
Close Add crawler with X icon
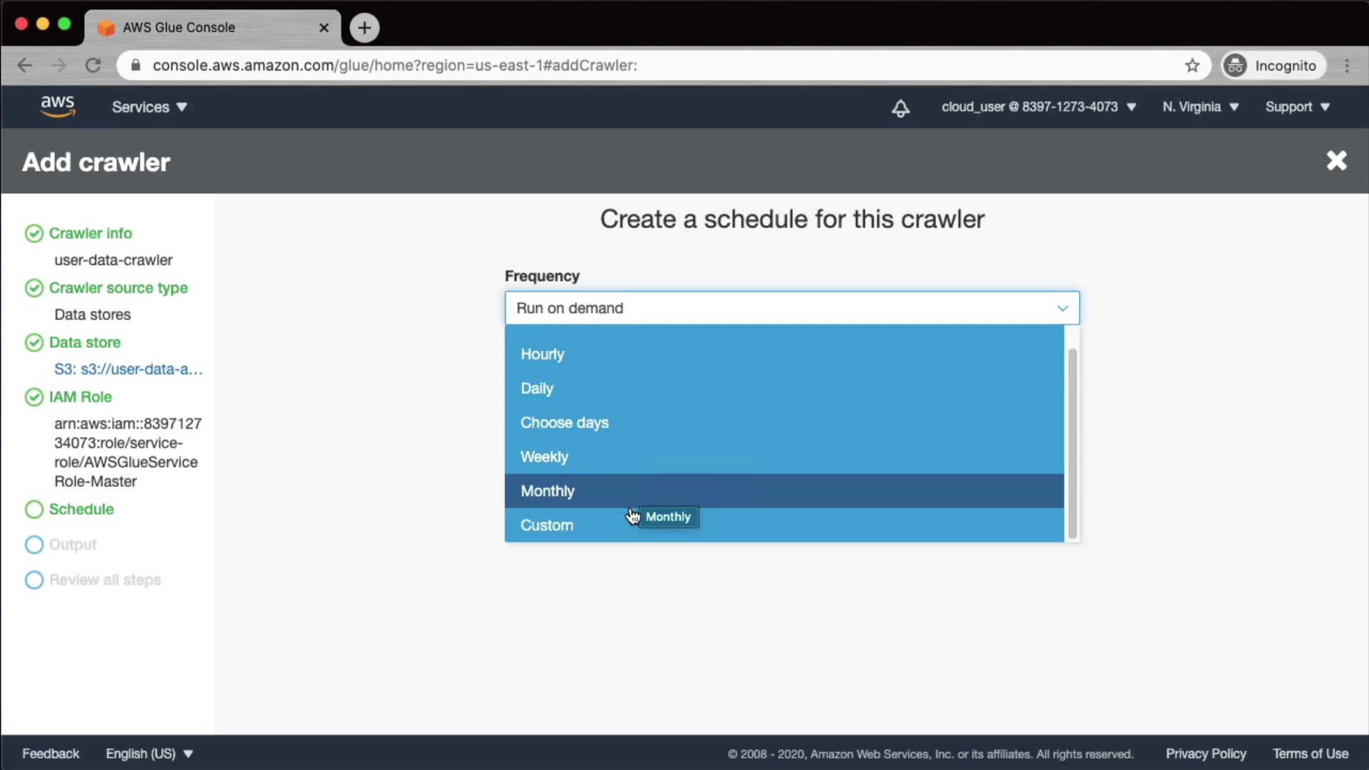1336,161
